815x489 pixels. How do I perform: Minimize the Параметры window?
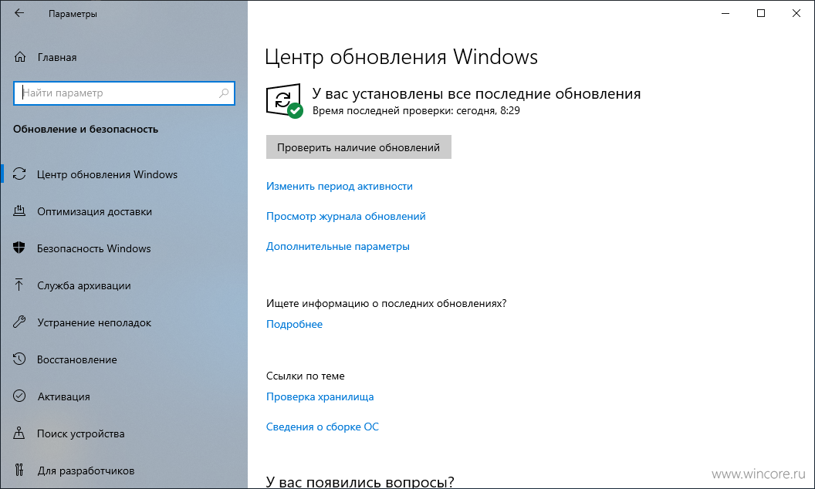725,14
